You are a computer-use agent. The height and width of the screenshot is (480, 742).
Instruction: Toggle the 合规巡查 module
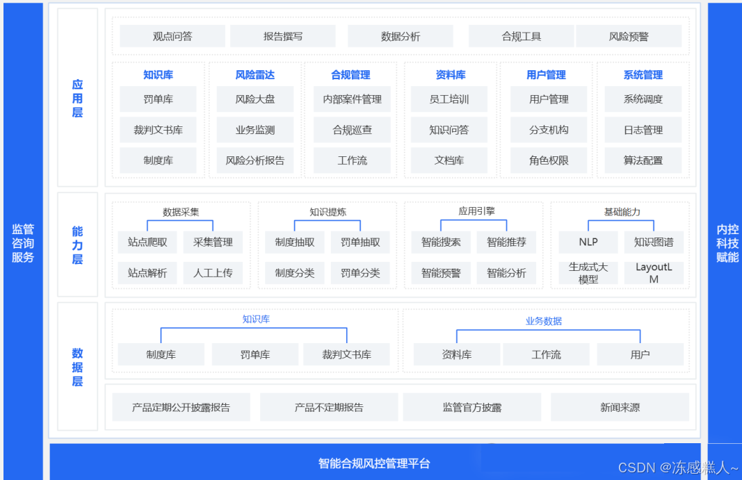pos(353,130)
